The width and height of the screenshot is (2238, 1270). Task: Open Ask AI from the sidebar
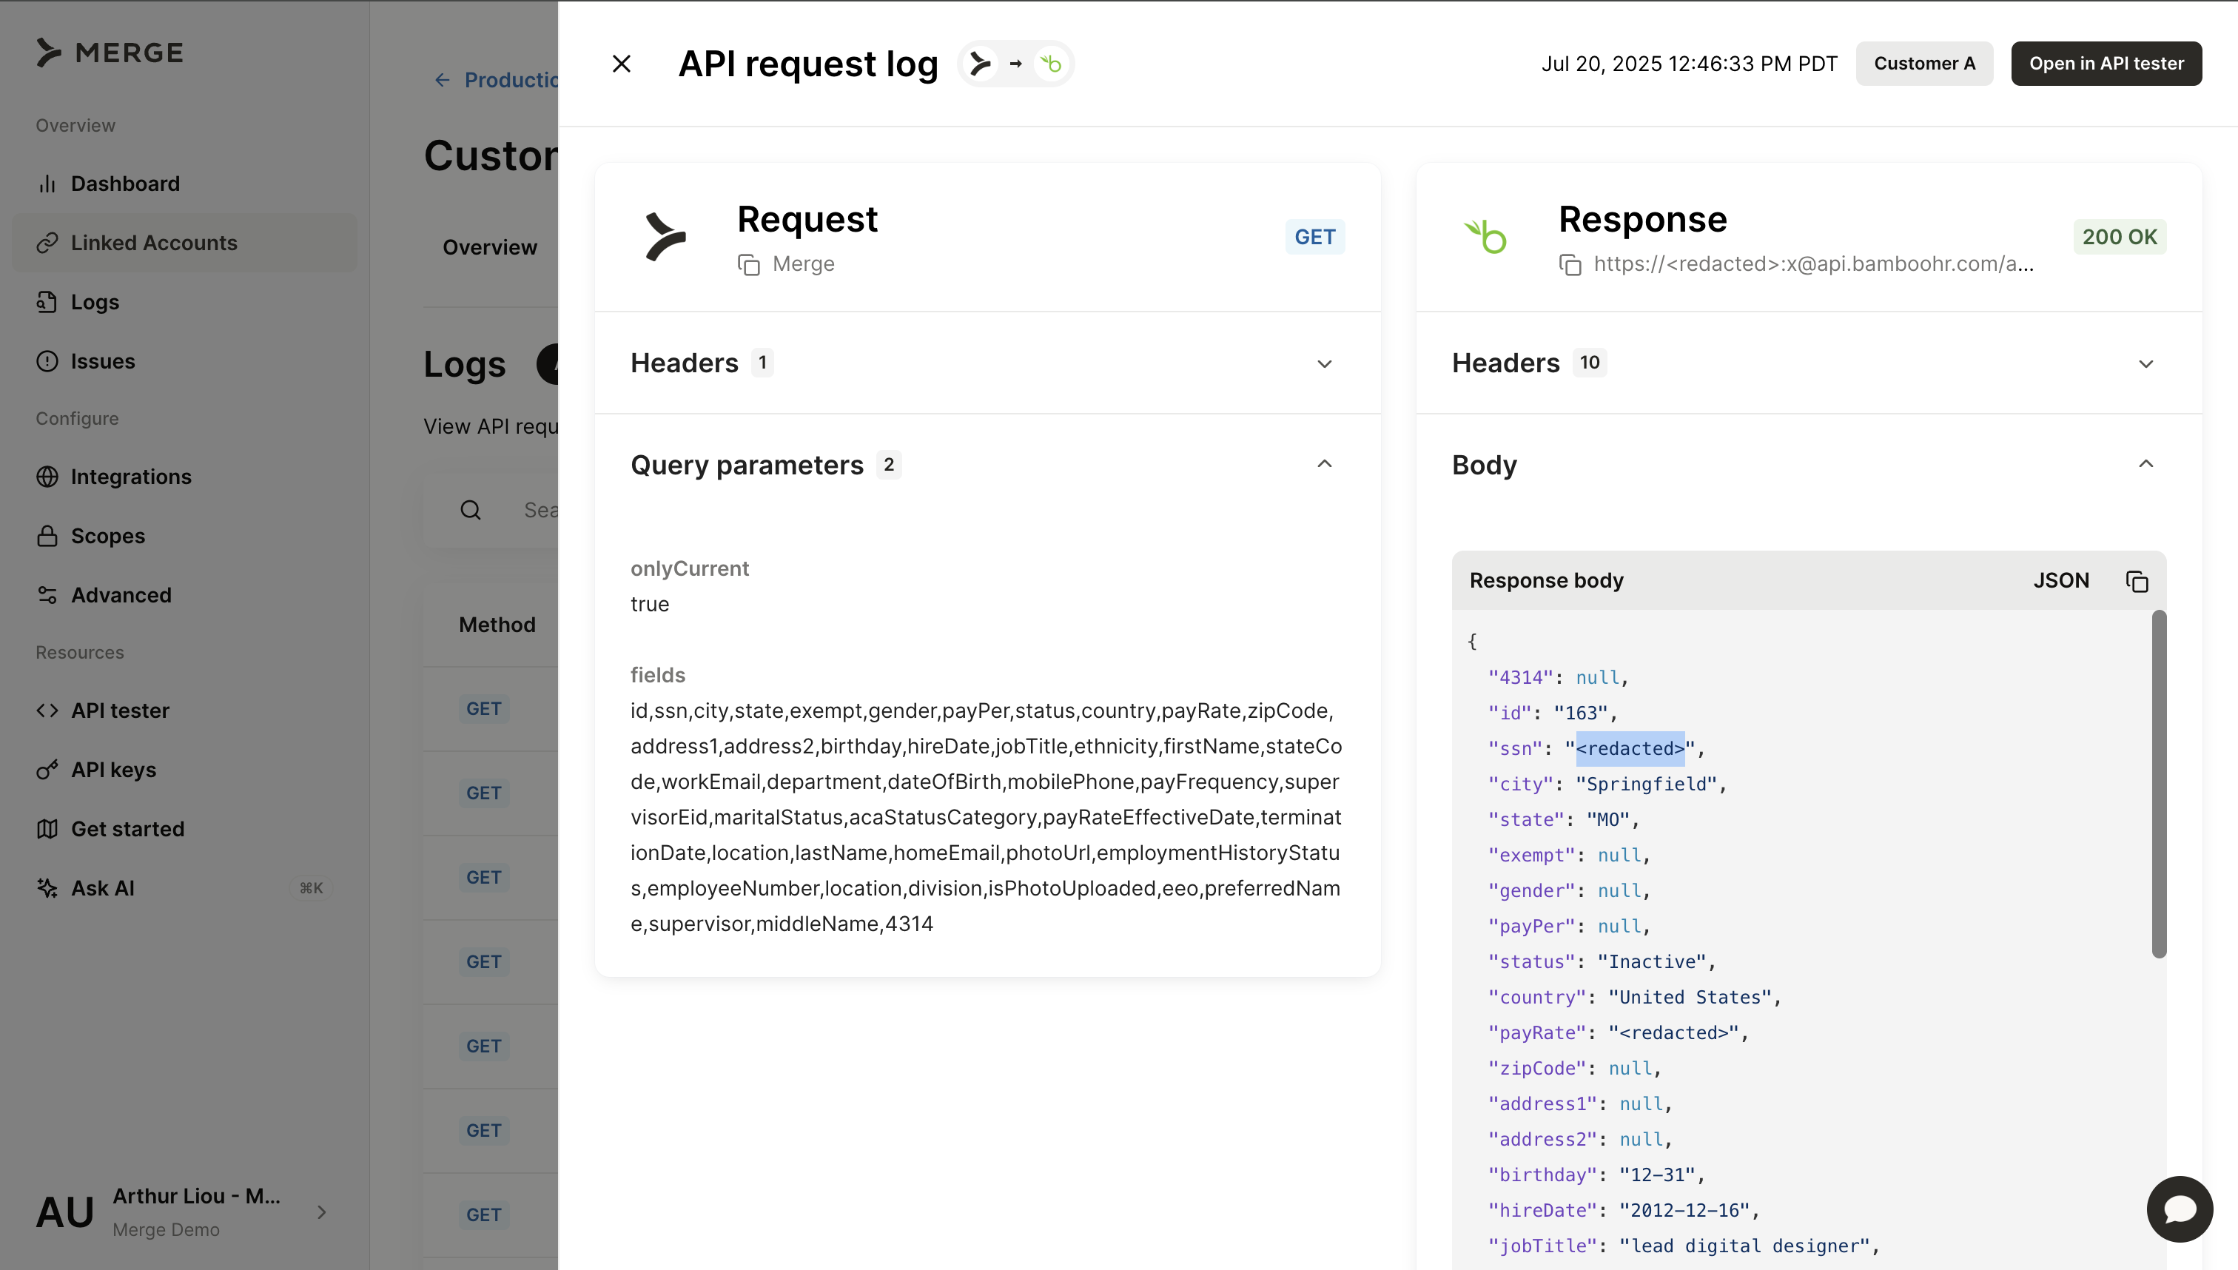pyautogui.click(x=103, y=888)
